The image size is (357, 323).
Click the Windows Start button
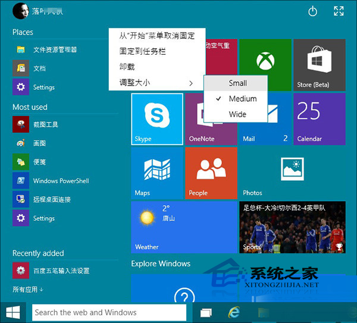[x=13, y=312]
